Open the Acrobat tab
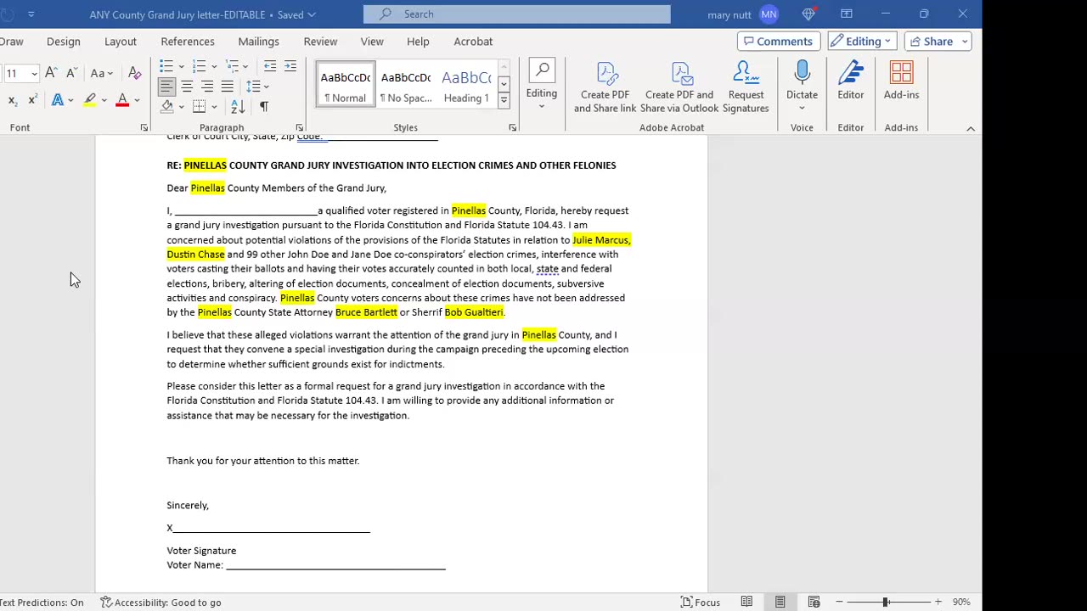Viewport: 1087px width, 611px height. coord(473,41)
